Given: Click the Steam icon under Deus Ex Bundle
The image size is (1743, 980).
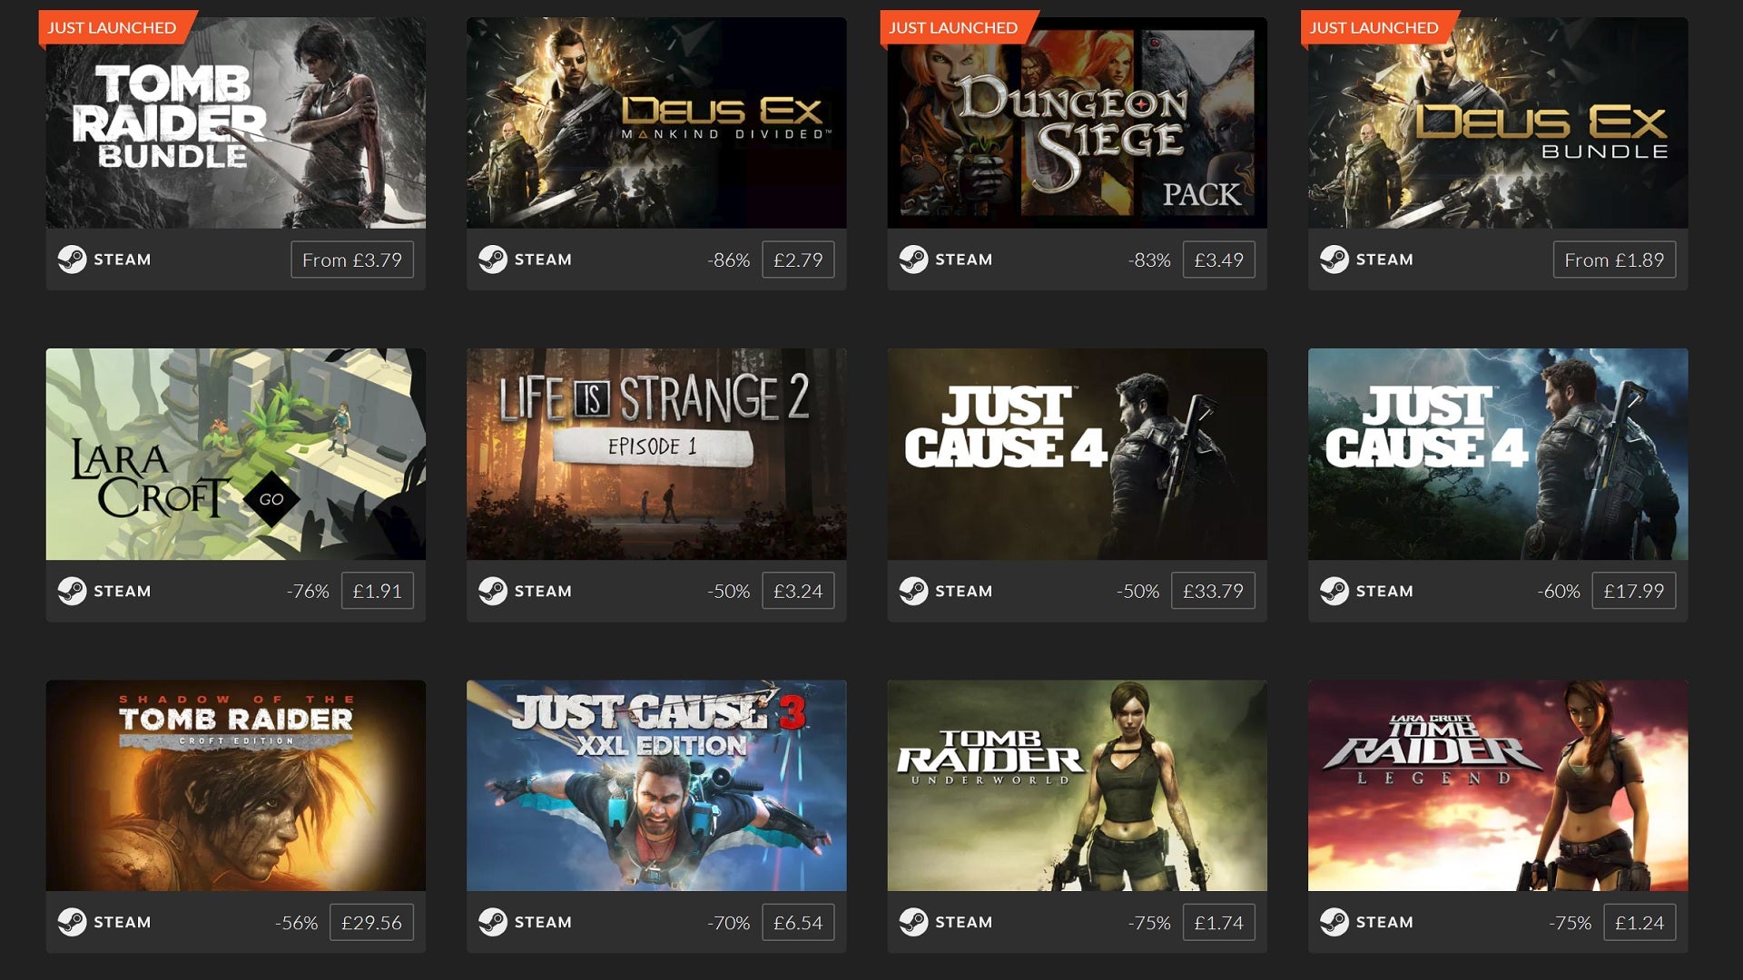Looking at the screenshot, I should coord(1334,260).
